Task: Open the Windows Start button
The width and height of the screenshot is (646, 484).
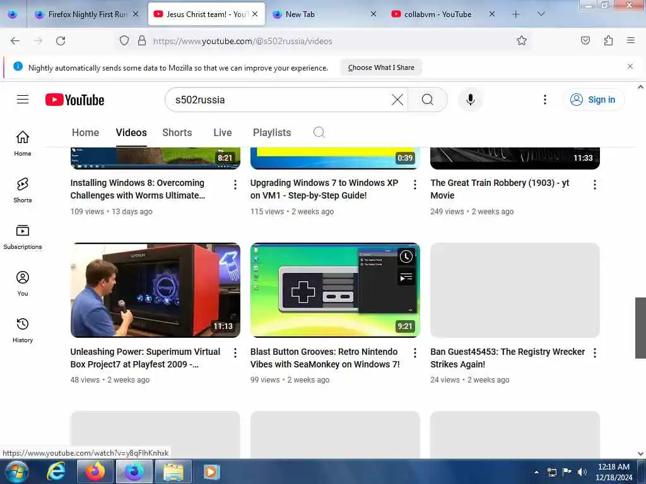Action: tap(16, 471)
